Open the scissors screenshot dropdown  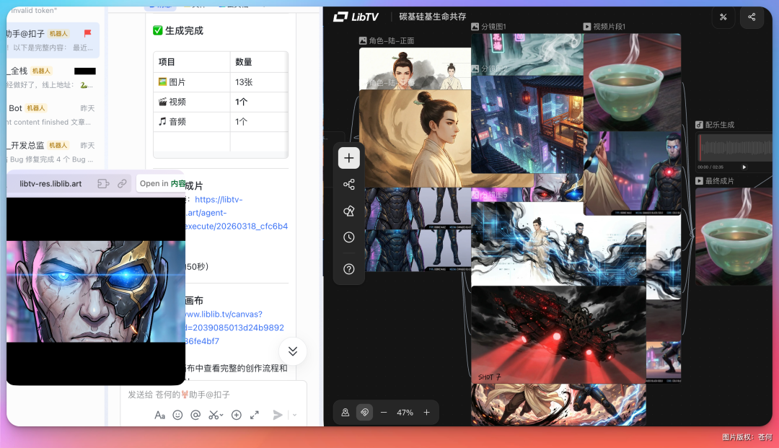pyautogui.click(x=216, y=415)
